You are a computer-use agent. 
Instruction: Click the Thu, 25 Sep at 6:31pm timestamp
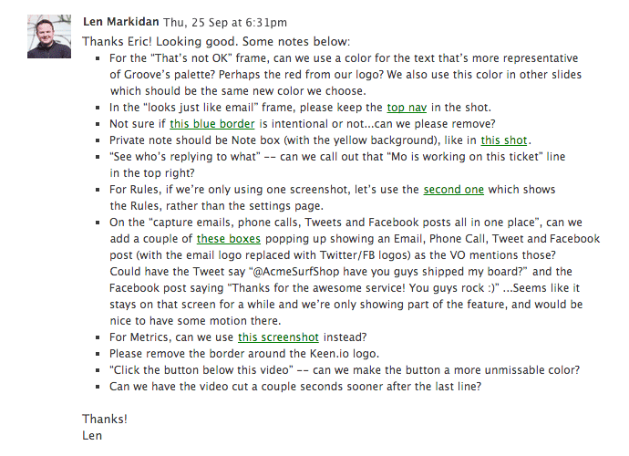pyautogui.click(x=224, y=23)
